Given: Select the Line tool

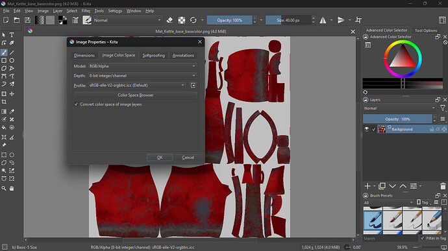Looking at the screenshot, I should pos(12,53).
